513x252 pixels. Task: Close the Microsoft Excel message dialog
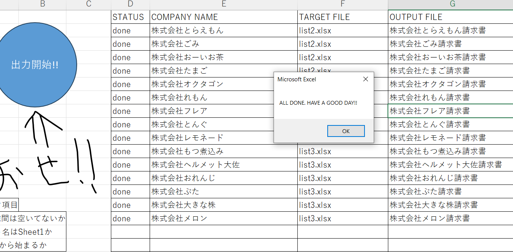coord(365,79)
